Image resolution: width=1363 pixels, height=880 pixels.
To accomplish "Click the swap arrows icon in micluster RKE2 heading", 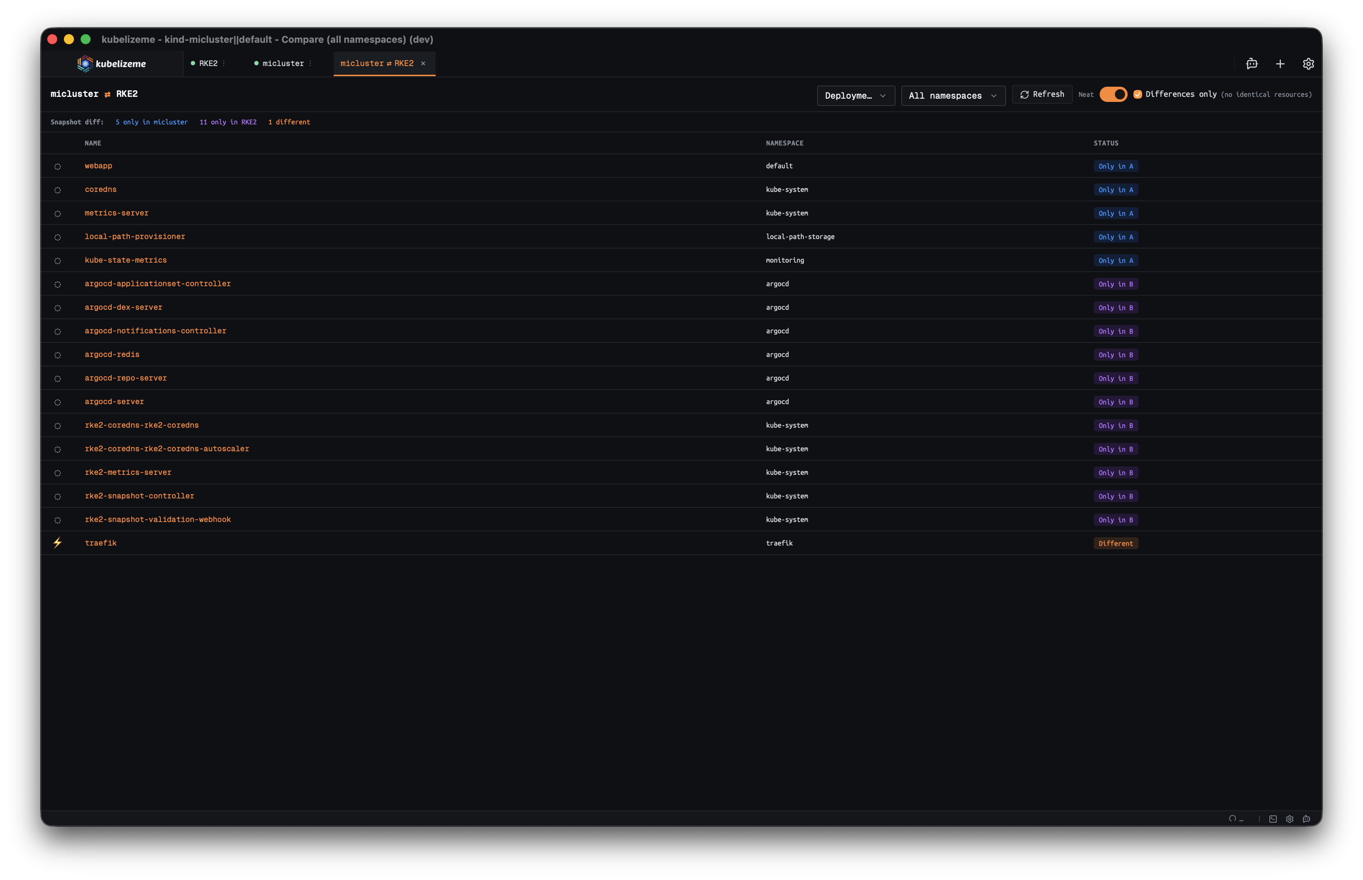I will 107,94.
